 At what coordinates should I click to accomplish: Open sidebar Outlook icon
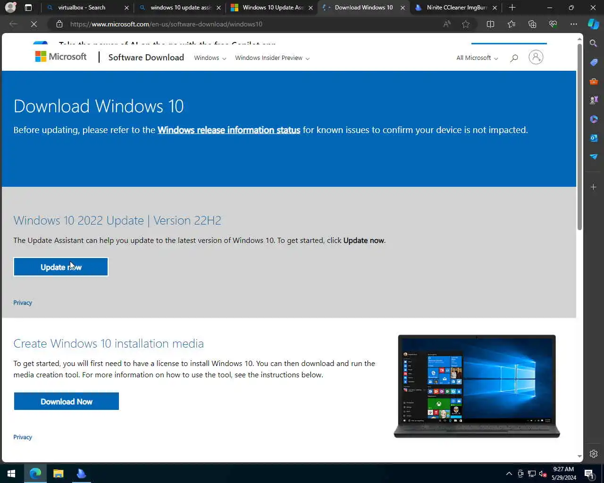click(594, 138)
